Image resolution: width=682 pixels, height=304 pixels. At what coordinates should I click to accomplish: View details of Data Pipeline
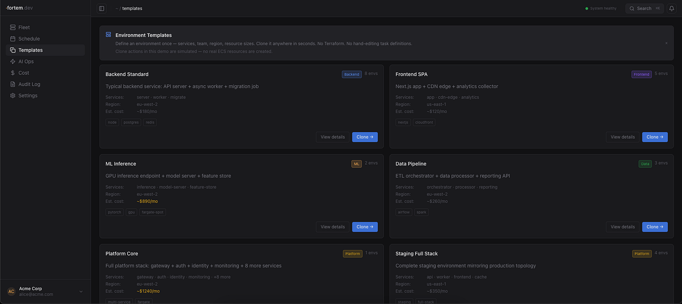(623, 226)
